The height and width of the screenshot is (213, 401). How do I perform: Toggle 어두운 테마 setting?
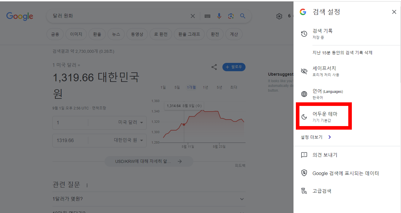(347, 117)
